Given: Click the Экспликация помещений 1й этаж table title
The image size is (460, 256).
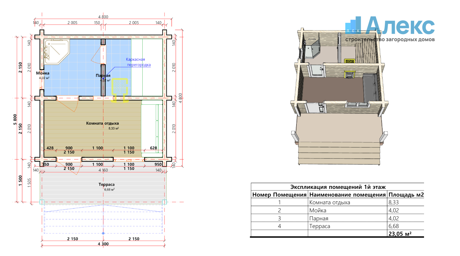Looking at the screenshot, I should 338,187.
